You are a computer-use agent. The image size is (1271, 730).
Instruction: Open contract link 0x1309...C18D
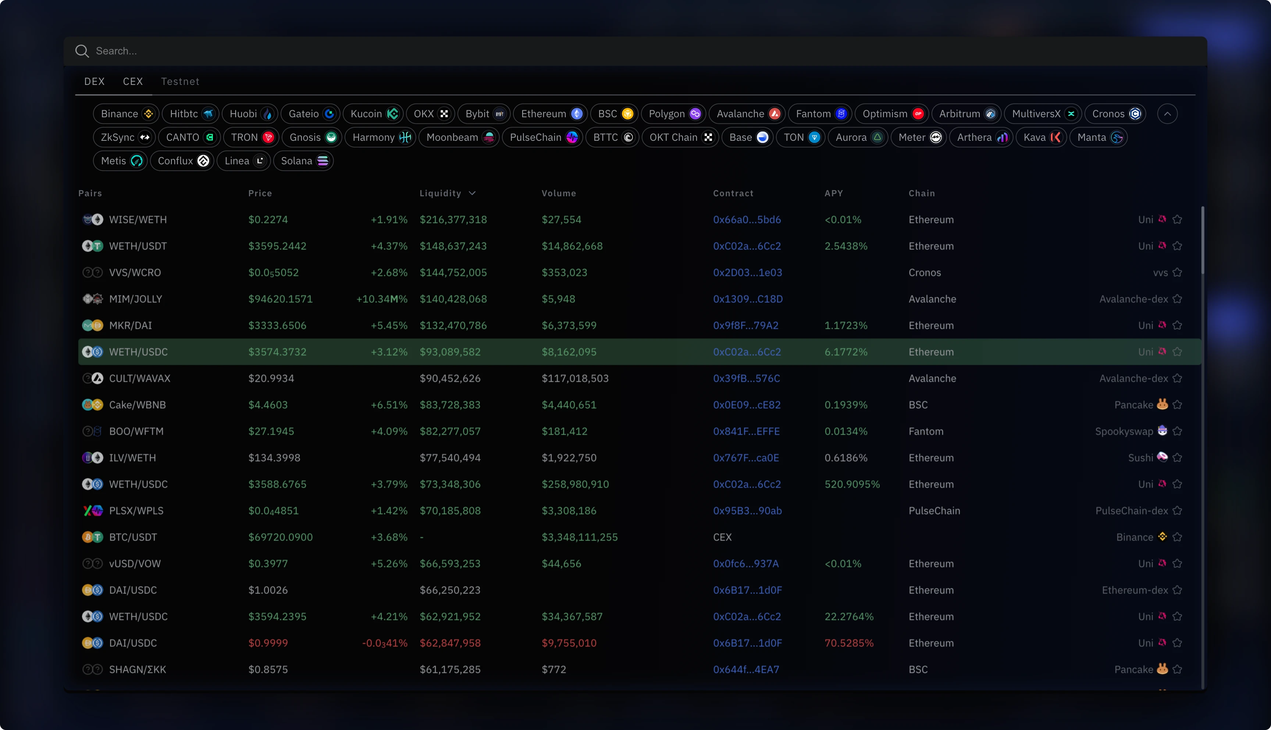coord(748,299)
